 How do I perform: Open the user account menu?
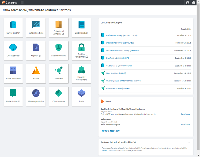[x=188, y=3]
